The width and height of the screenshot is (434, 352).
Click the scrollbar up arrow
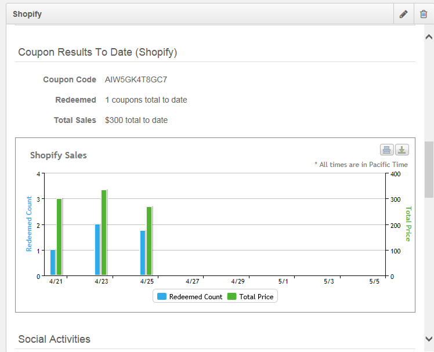point(429,37)
